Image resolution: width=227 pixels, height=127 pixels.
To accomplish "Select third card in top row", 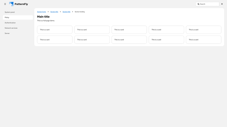I will [129, 30].
